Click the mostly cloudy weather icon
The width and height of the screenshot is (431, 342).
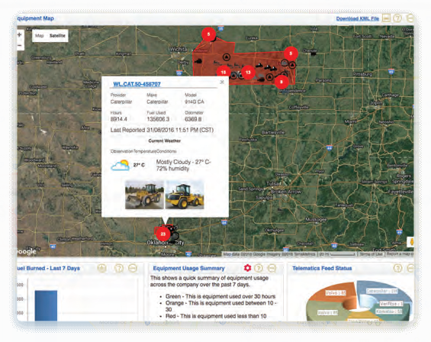tap(120, 165)
